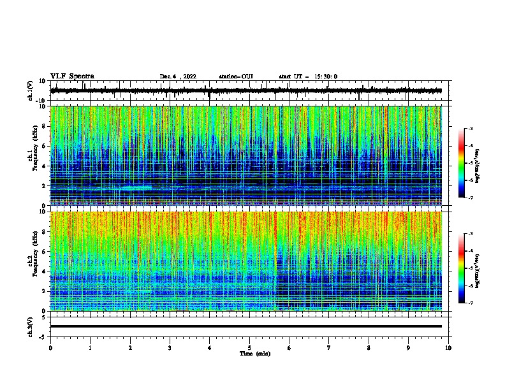Click the "start UT = 15:30:0" header text

pyautogui.click(x=308, y=76)
